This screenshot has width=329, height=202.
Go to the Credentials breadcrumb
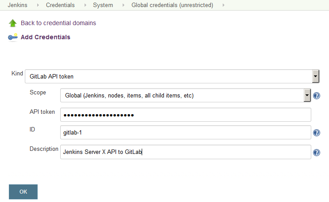click(60, 5)
